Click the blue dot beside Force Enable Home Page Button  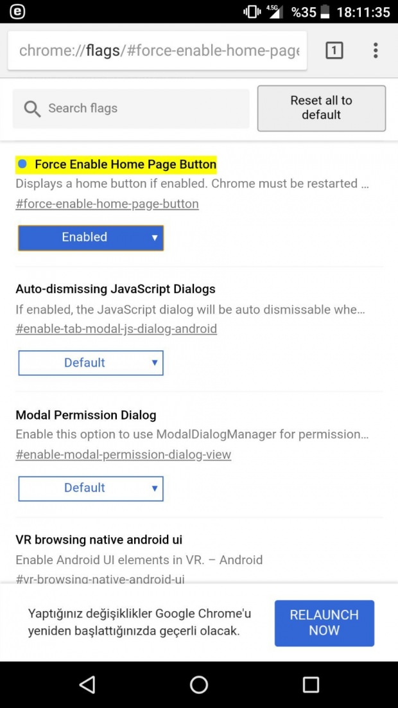22,164
